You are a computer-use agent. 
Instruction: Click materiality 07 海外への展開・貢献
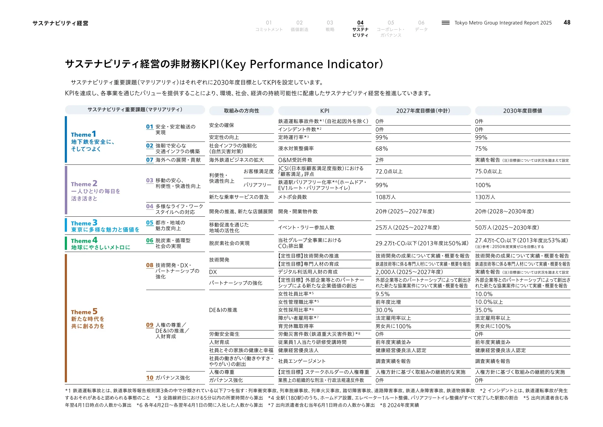coord(173,160)
